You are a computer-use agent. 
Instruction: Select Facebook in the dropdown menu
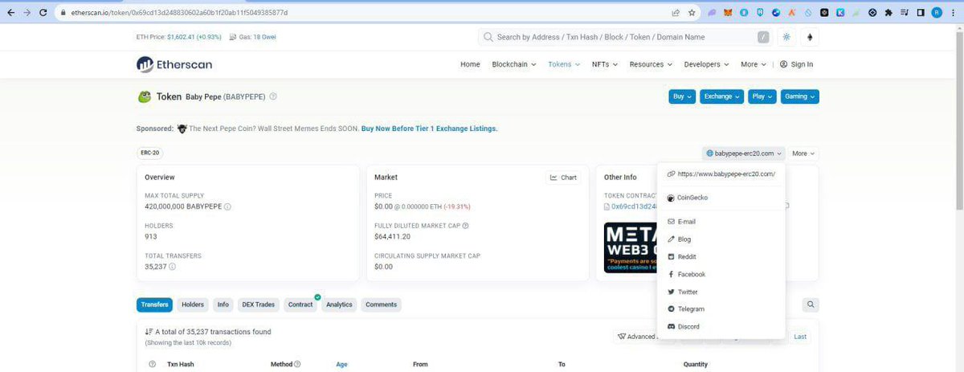pos(721,274)
